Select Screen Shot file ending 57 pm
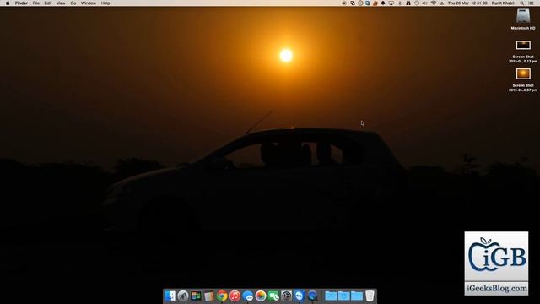The width and height of the screenshot is (540, 304). coord(523,80)
